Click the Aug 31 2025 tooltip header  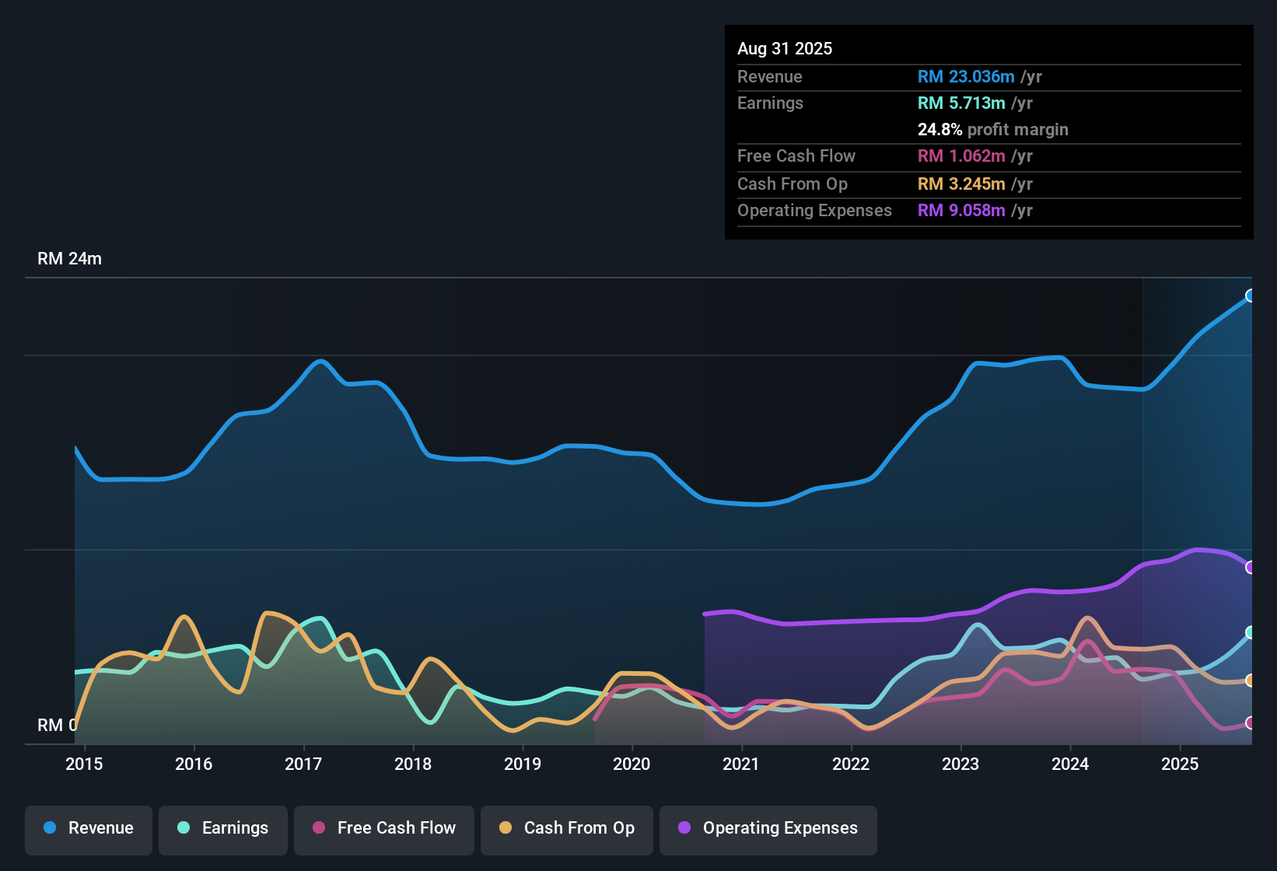coord(785,48)
